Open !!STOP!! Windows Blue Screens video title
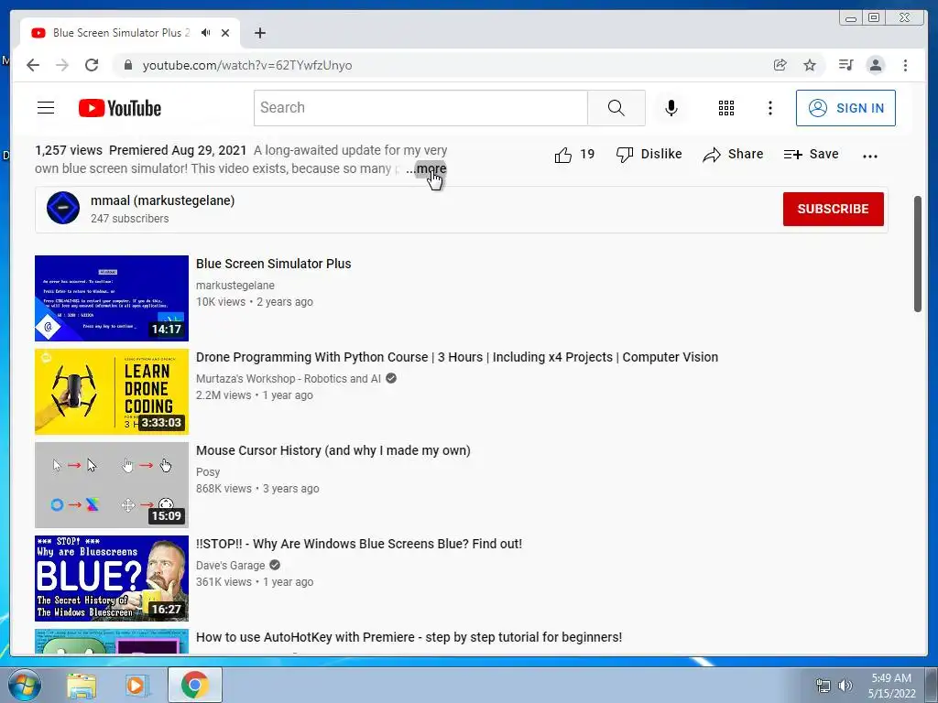 (x=359, y=544)
